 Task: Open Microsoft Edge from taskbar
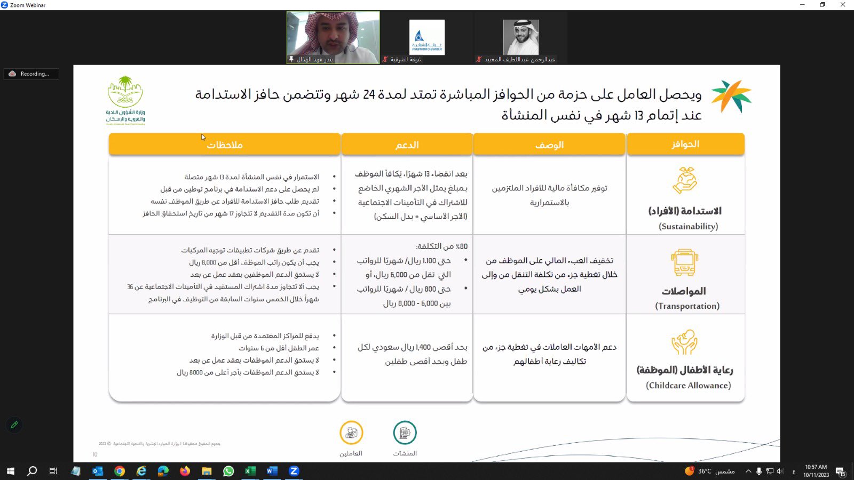tap(163, 471)
